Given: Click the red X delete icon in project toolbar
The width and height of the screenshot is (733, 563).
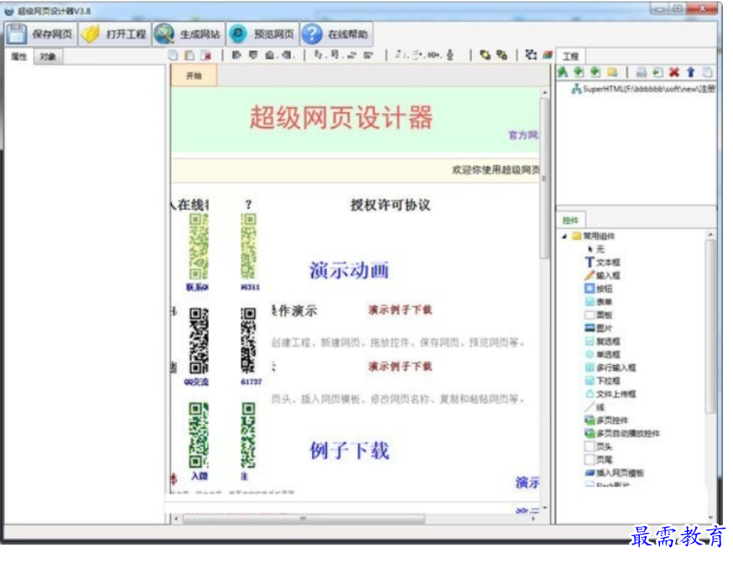Looking at the screenshot, I should click(x=673, y=71).
